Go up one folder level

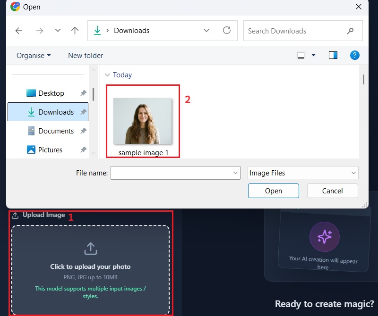[75, 30]
